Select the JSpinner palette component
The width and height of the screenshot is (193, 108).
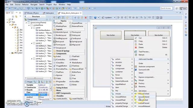click(x=58, y=75)
